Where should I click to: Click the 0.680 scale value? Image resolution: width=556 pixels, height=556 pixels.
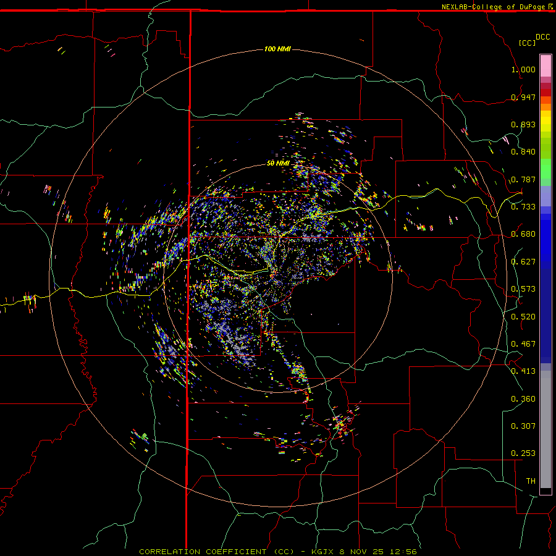coord(523,234)
